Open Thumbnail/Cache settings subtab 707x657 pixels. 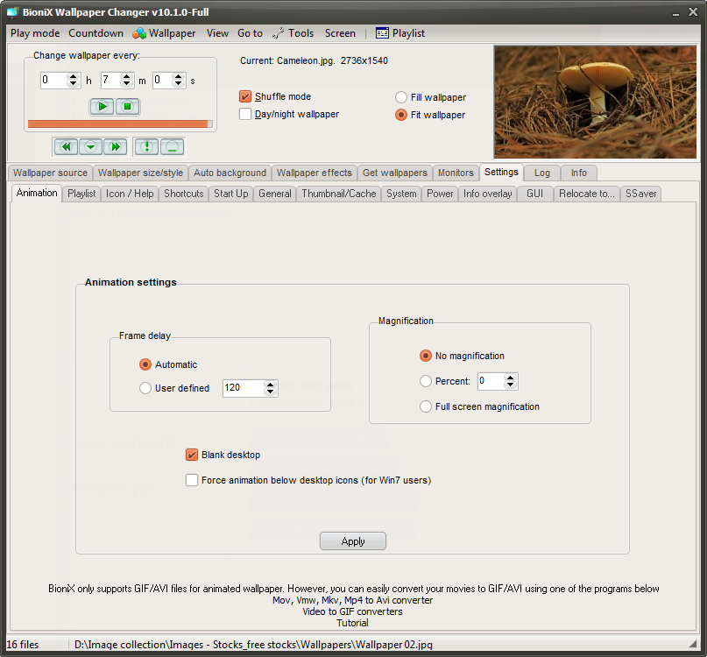[339, 194]
